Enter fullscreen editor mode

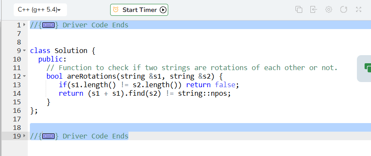[x=359, y=9]
